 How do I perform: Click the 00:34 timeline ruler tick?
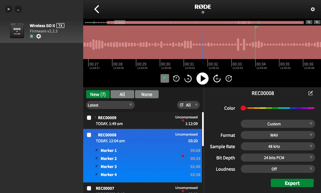255,63
